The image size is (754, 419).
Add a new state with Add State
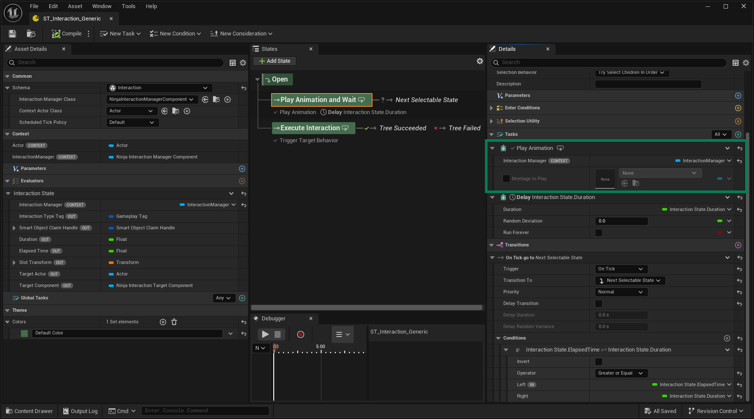tap(274, 61)
